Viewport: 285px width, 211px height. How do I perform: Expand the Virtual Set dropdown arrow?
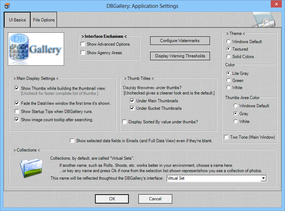[263, 178]
